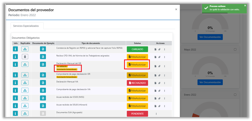Open example document for Constancia de Registro REPSE
The image size is (252, 121).
(x=43, y=49)
